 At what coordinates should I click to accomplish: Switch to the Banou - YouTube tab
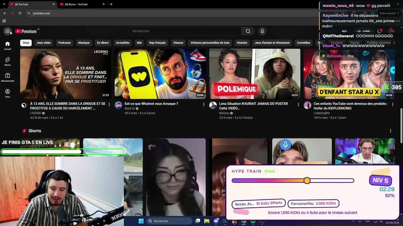[82, 4]
